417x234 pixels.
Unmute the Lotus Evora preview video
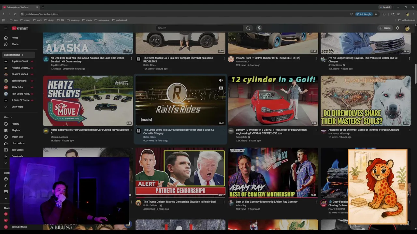click(221, 80)
